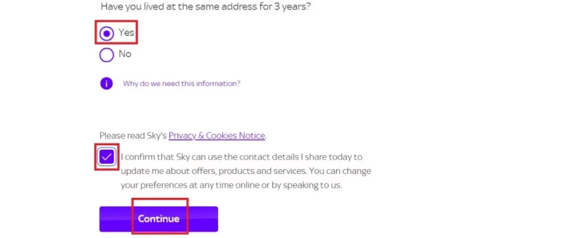
Task: Open the Privacy & Cookies Notice link
Action: [x=216, y=136]
